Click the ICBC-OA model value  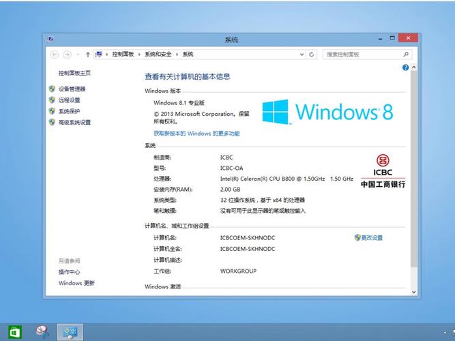click(231, 168)
